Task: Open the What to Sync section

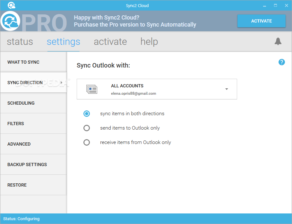Action: tap(33, 62)
